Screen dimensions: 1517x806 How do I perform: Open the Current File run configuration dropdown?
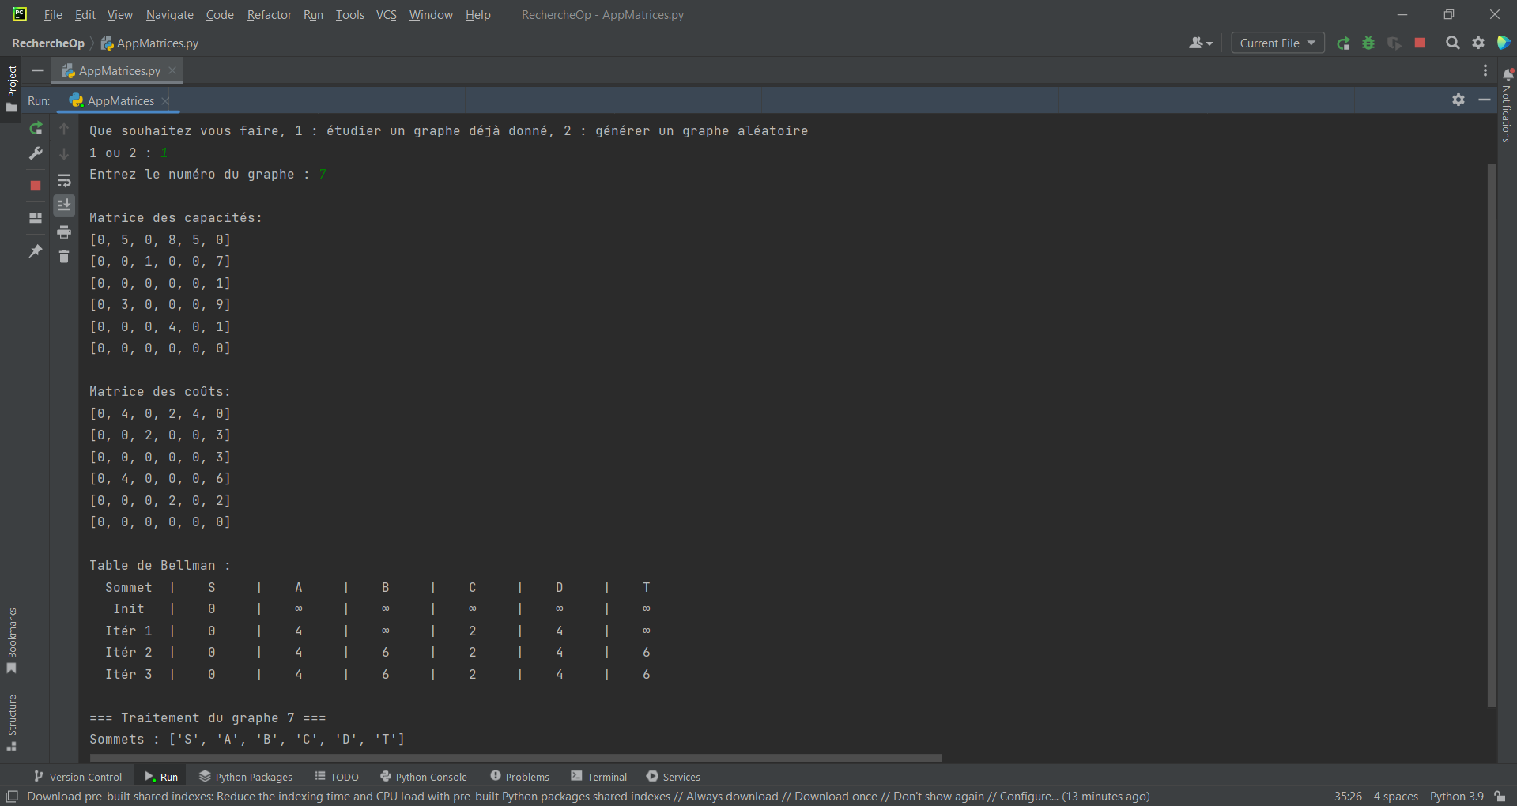tap(1277, 43)
